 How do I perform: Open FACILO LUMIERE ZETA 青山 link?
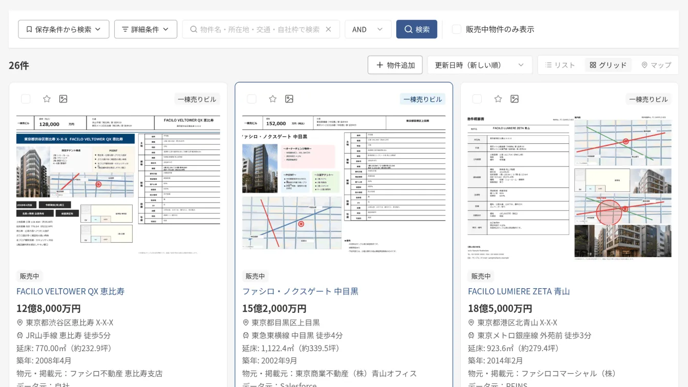(x=519, y=291)
